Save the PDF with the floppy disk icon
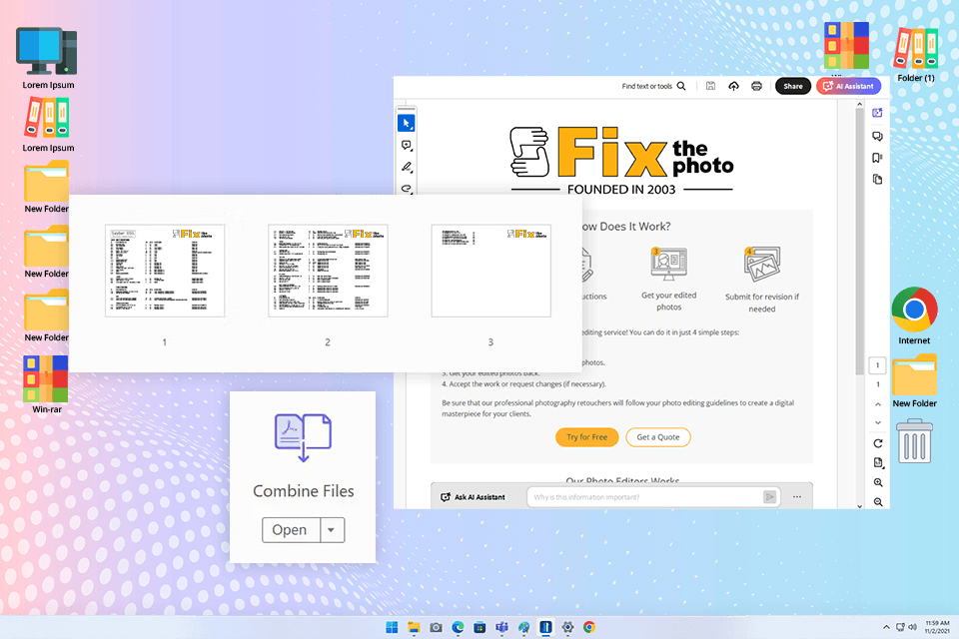The image size is (959, 639). [x=710, y=86]
